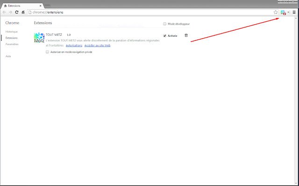Viewport: 299px width, 186px height.
Task: Click the TOUT METZ extension logo
Action: click(x=39, y=38)
